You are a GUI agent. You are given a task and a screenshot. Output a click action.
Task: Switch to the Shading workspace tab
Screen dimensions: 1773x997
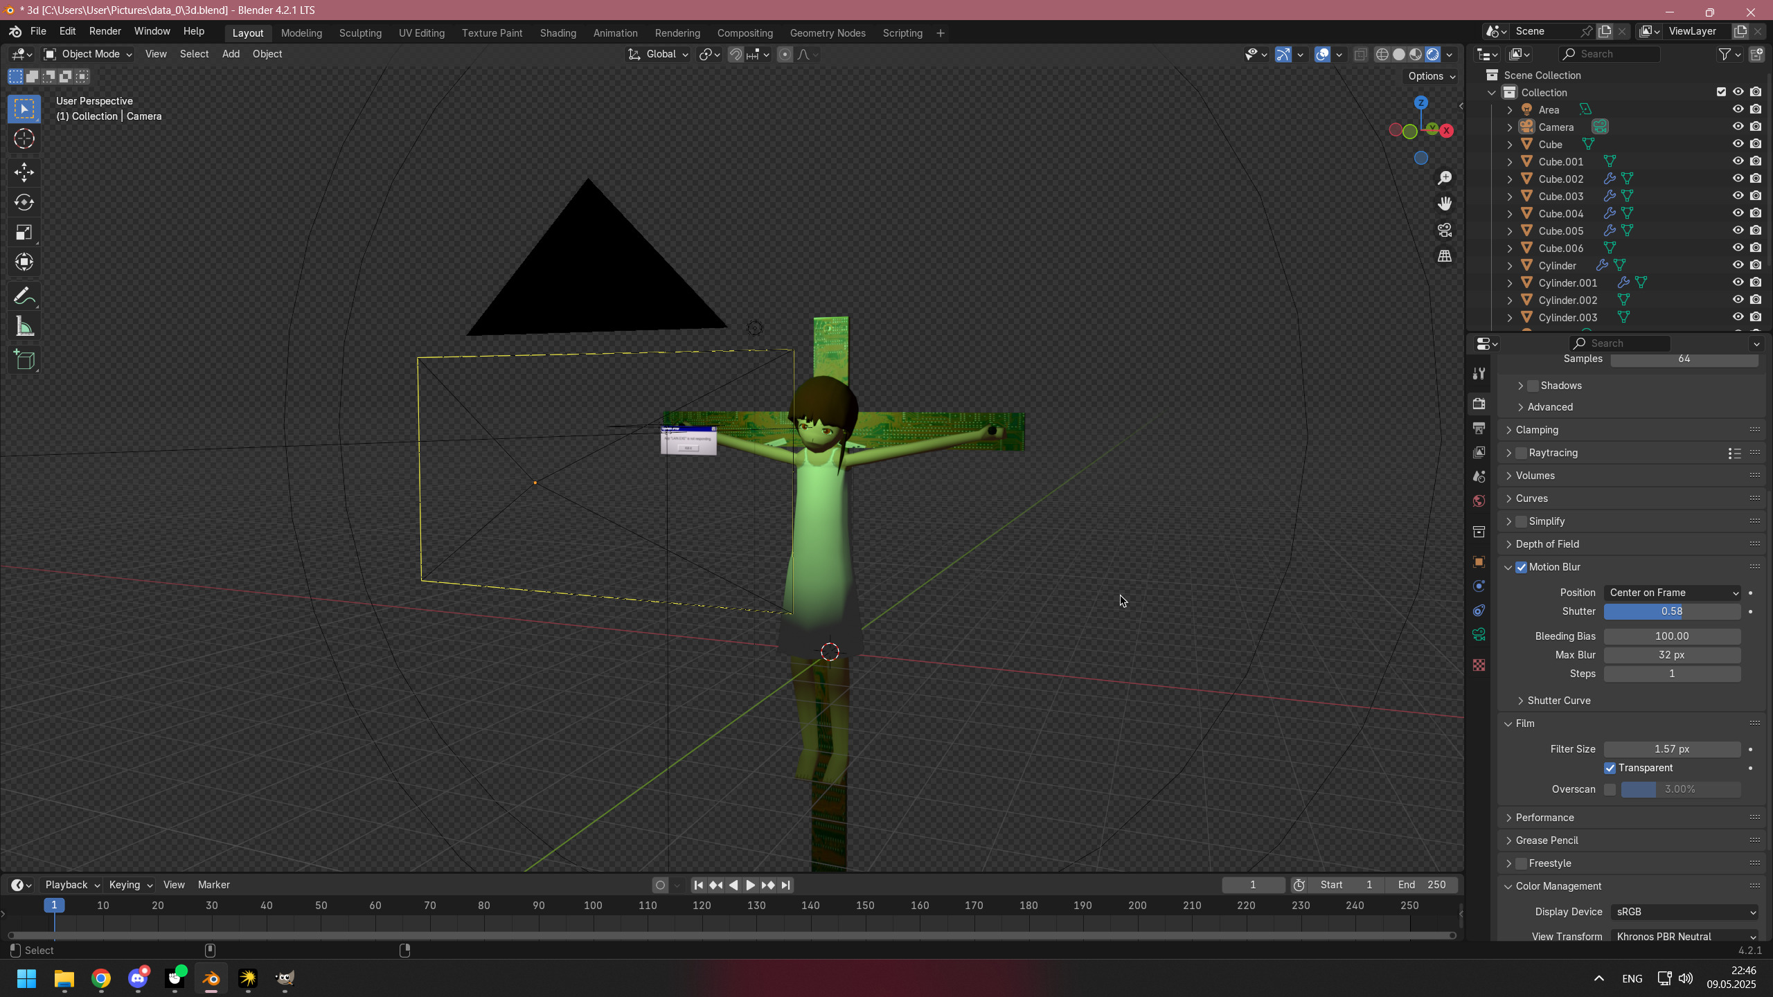(x=558, y=33)
